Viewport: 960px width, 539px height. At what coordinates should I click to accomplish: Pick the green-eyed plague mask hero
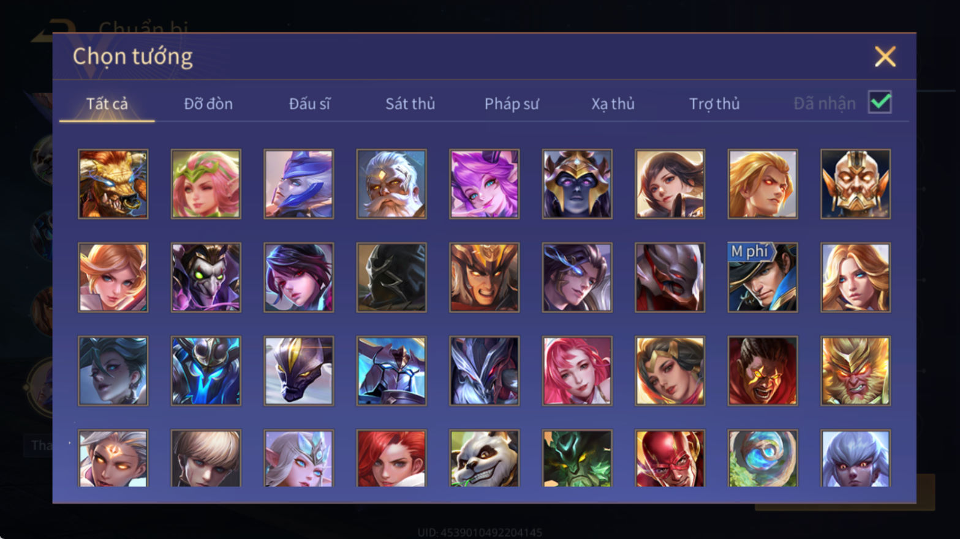[x=206, y=277]
